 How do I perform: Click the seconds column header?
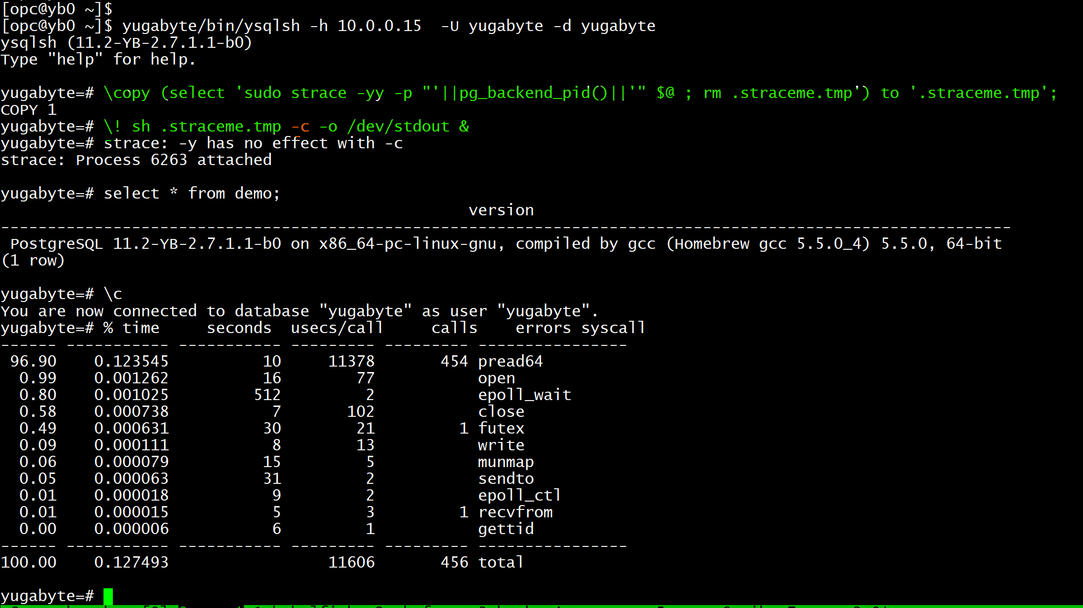[239, 328]
